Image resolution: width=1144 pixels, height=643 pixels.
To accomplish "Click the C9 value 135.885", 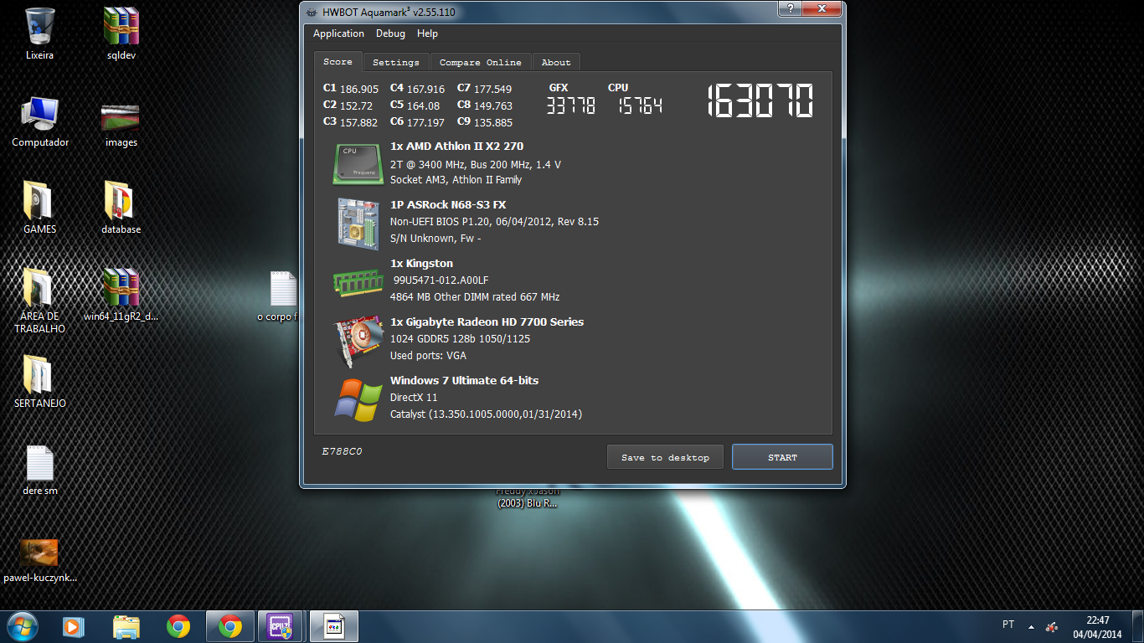I will [x=493, y=123].
